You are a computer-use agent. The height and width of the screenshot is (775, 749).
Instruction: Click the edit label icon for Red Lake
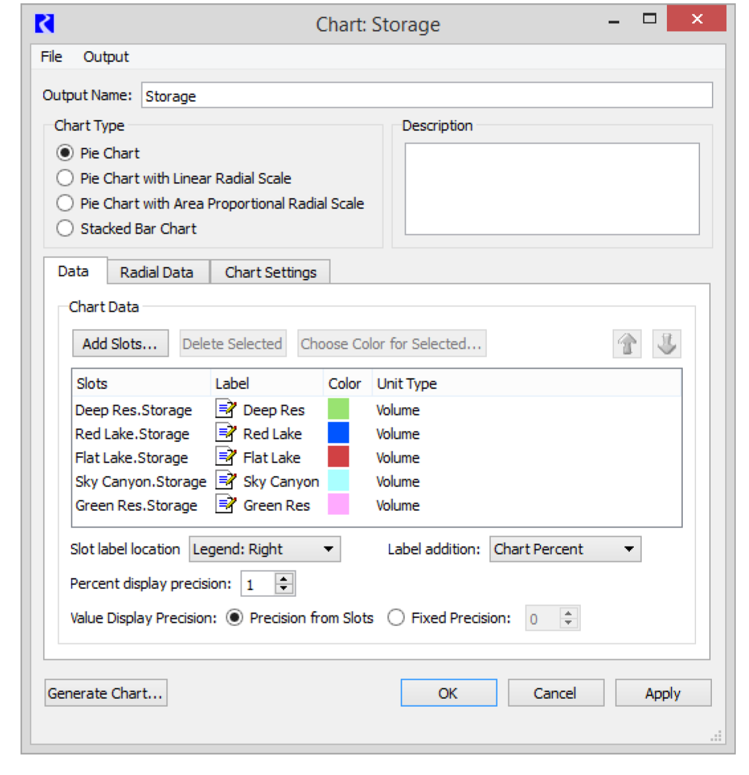coord(226,433)
